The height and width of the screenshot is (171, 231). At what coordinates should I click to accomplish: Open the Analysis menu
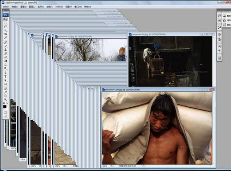[x=59, y=7]
